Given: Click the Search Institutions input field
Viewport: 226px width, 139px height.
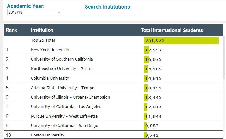Looking at the screenshot, I should 113,13.
